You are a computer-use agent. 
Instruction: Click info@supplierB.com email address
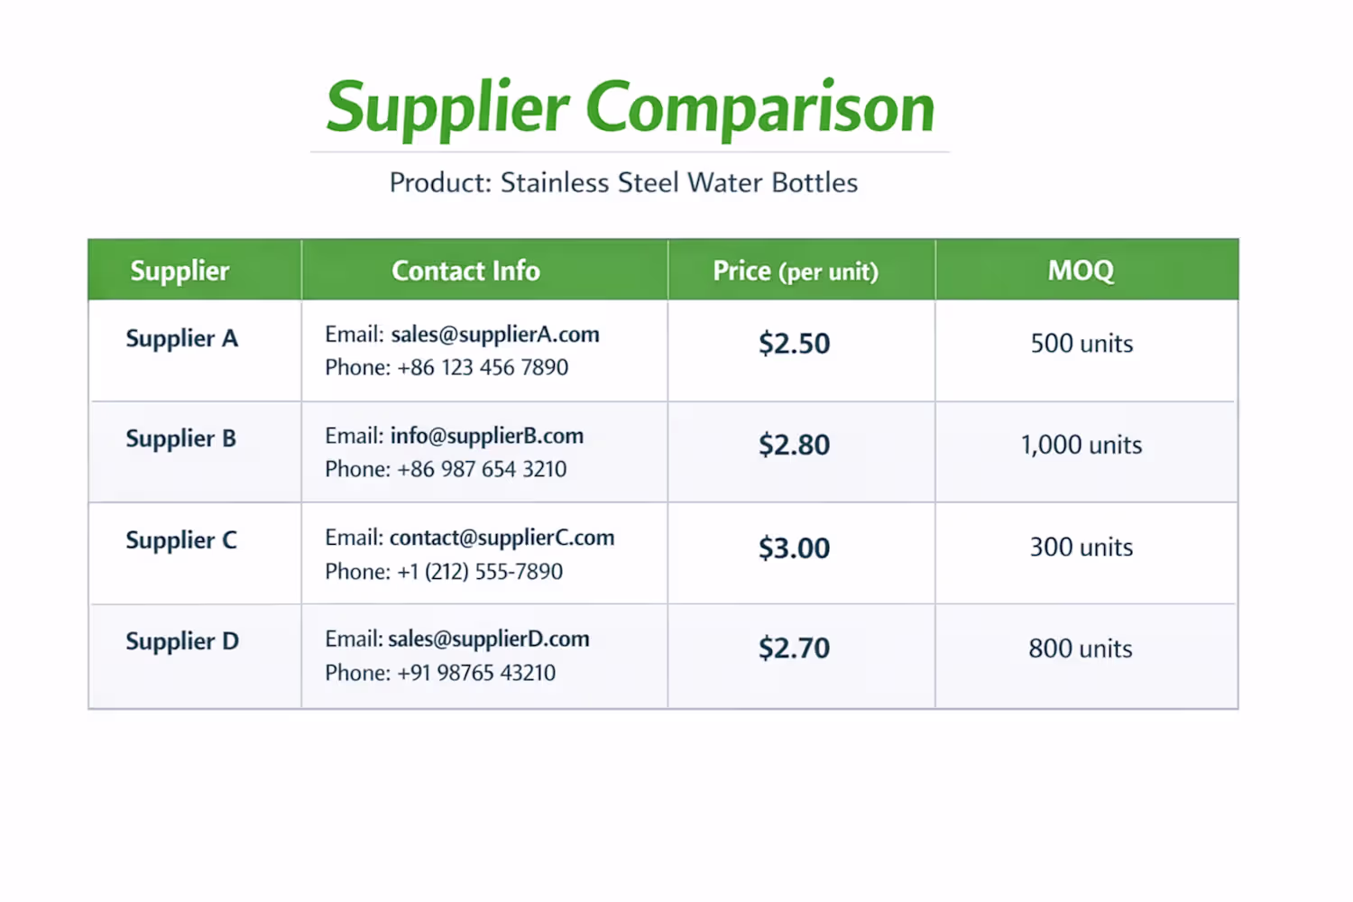pyautogui.click(x=486, y=436)
